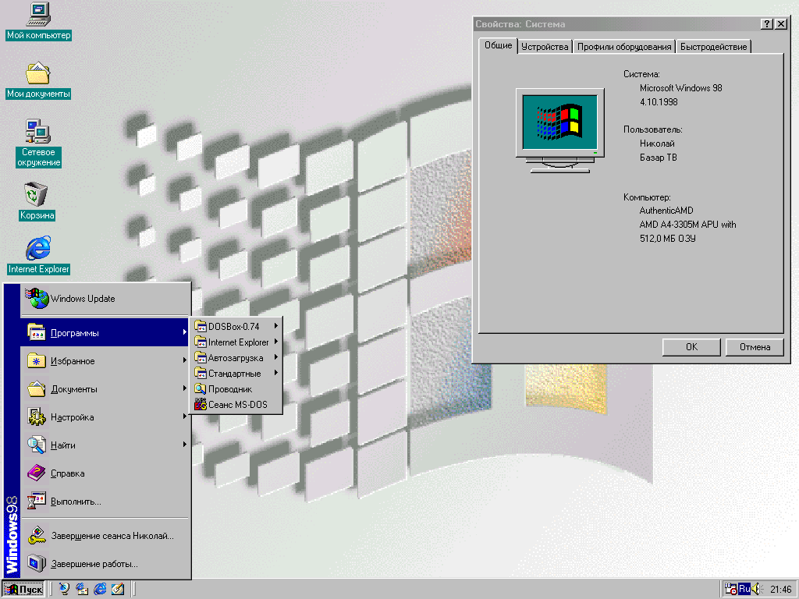This screenshot has height=599, width=799.
Task: Confirm System Properties with OK
Action: pos(691,347)
